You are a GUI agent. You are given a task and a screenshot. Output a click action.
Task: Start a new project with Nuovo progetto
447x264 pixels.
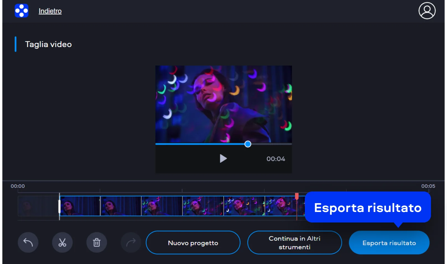coord(193,243)
